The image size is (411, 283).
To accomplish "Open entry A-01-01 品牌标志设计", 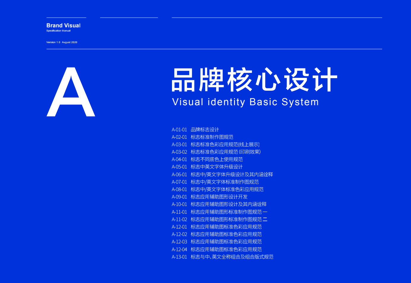I will [x=195, y=130].
